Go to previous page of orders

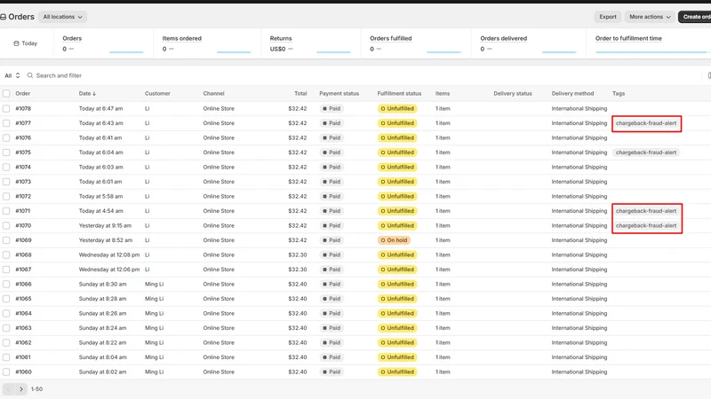[9, 389]
